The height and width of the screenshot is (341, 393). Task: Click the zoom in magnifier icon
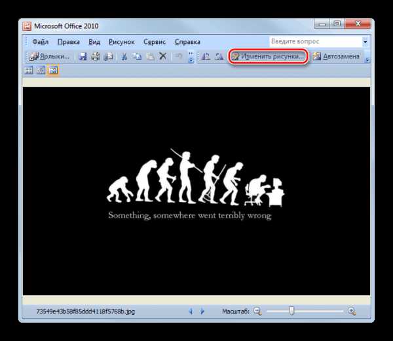(x=352, y=311)
